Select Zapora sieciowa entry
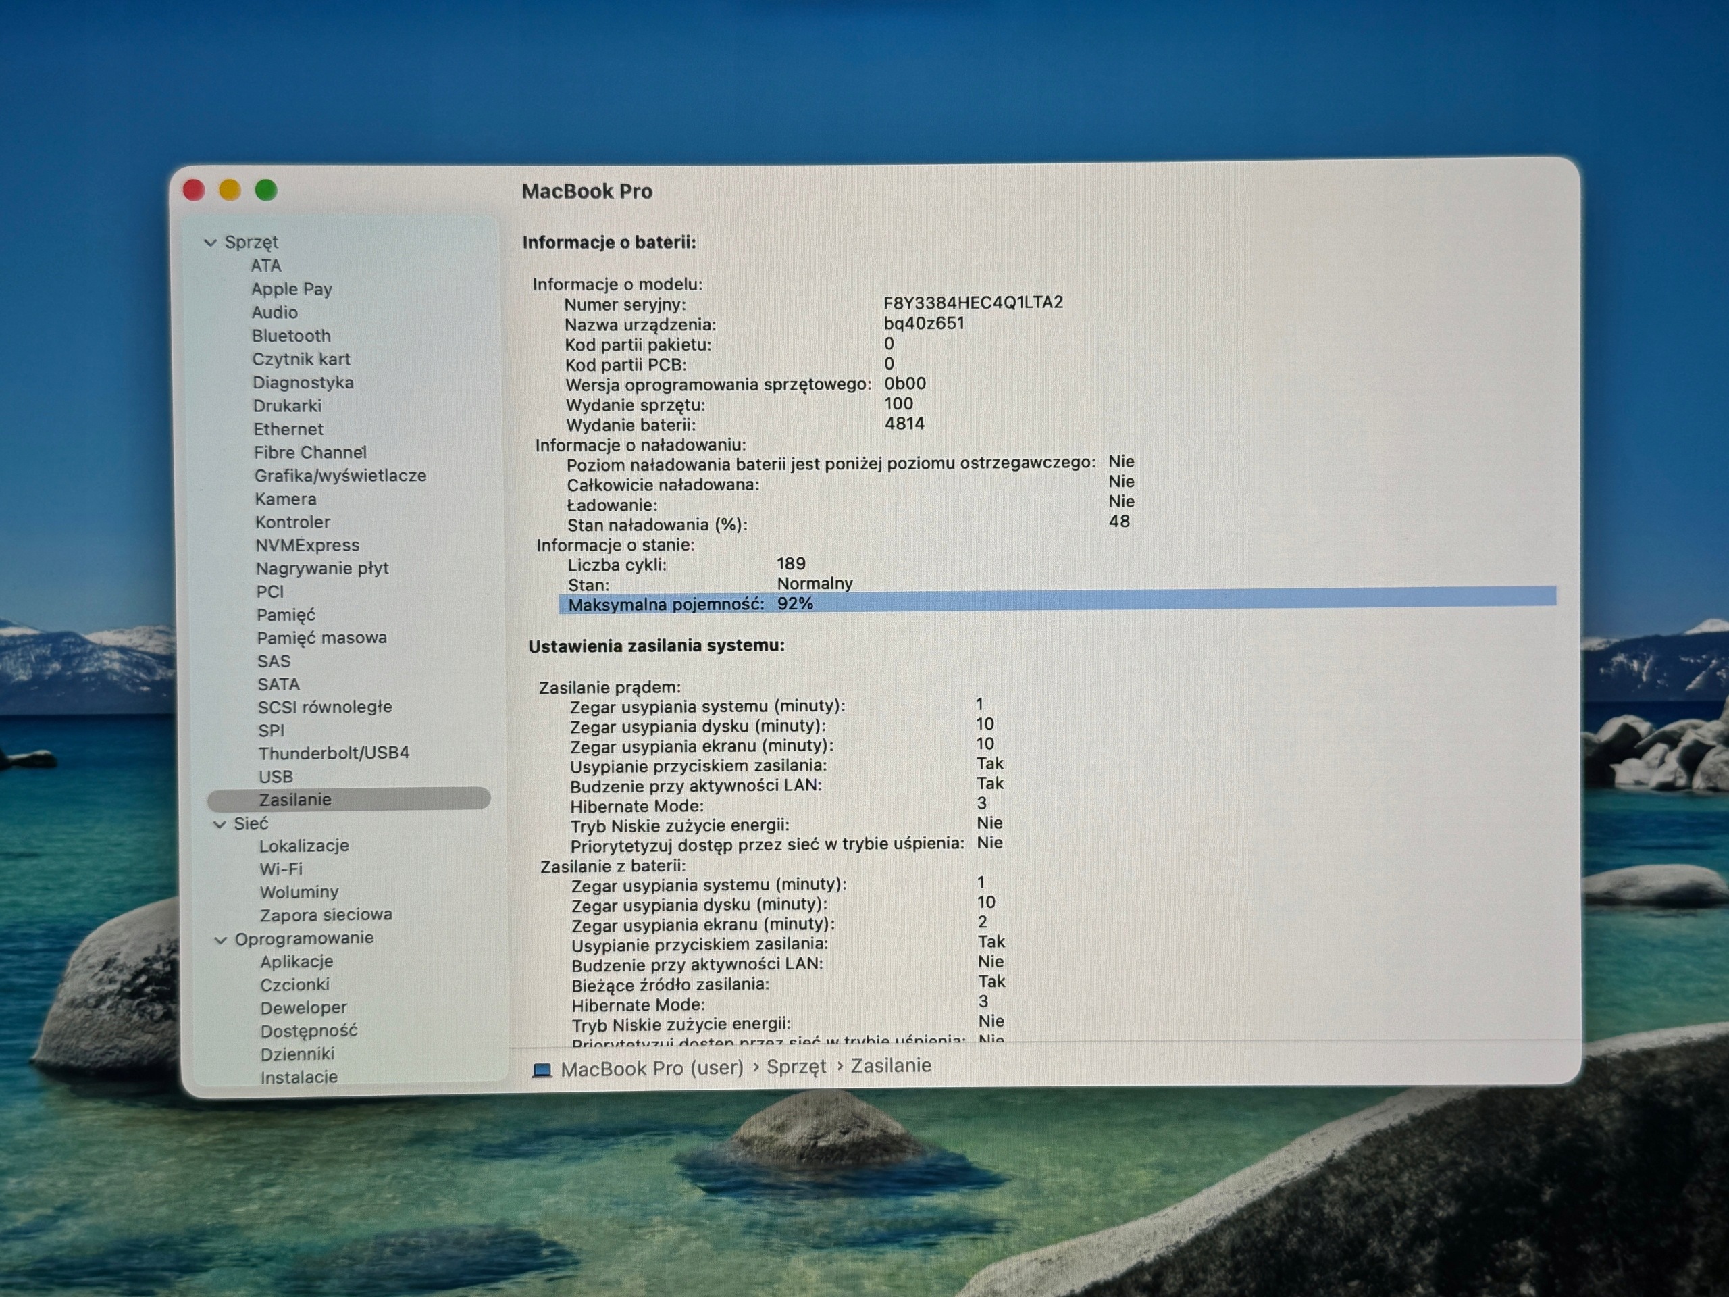Image resolution: width=1729 pixels, height=1297 pixels. point(325,915)
